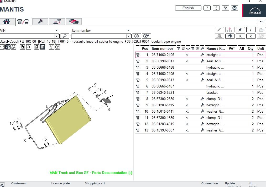Open the shopping cart in the tab bar
Viewport: 266px width, 187px height.
[261, 22]
